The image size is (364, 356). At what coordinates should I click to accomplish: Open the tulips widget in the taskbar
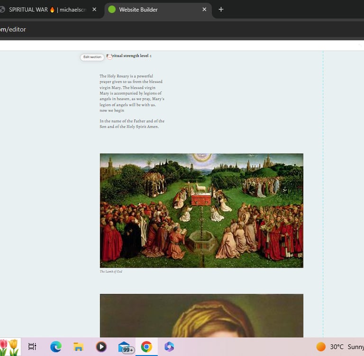9,347
